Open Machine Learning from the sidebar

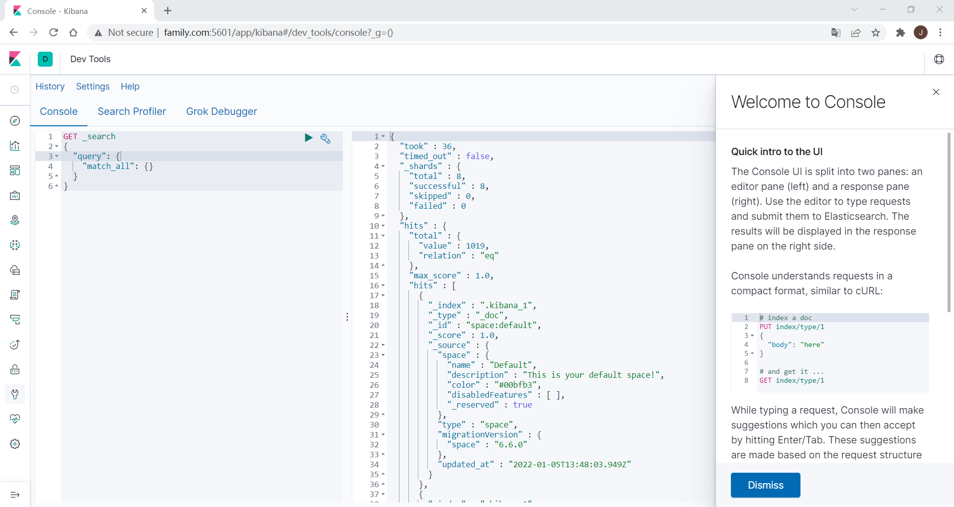coord(15,245)
